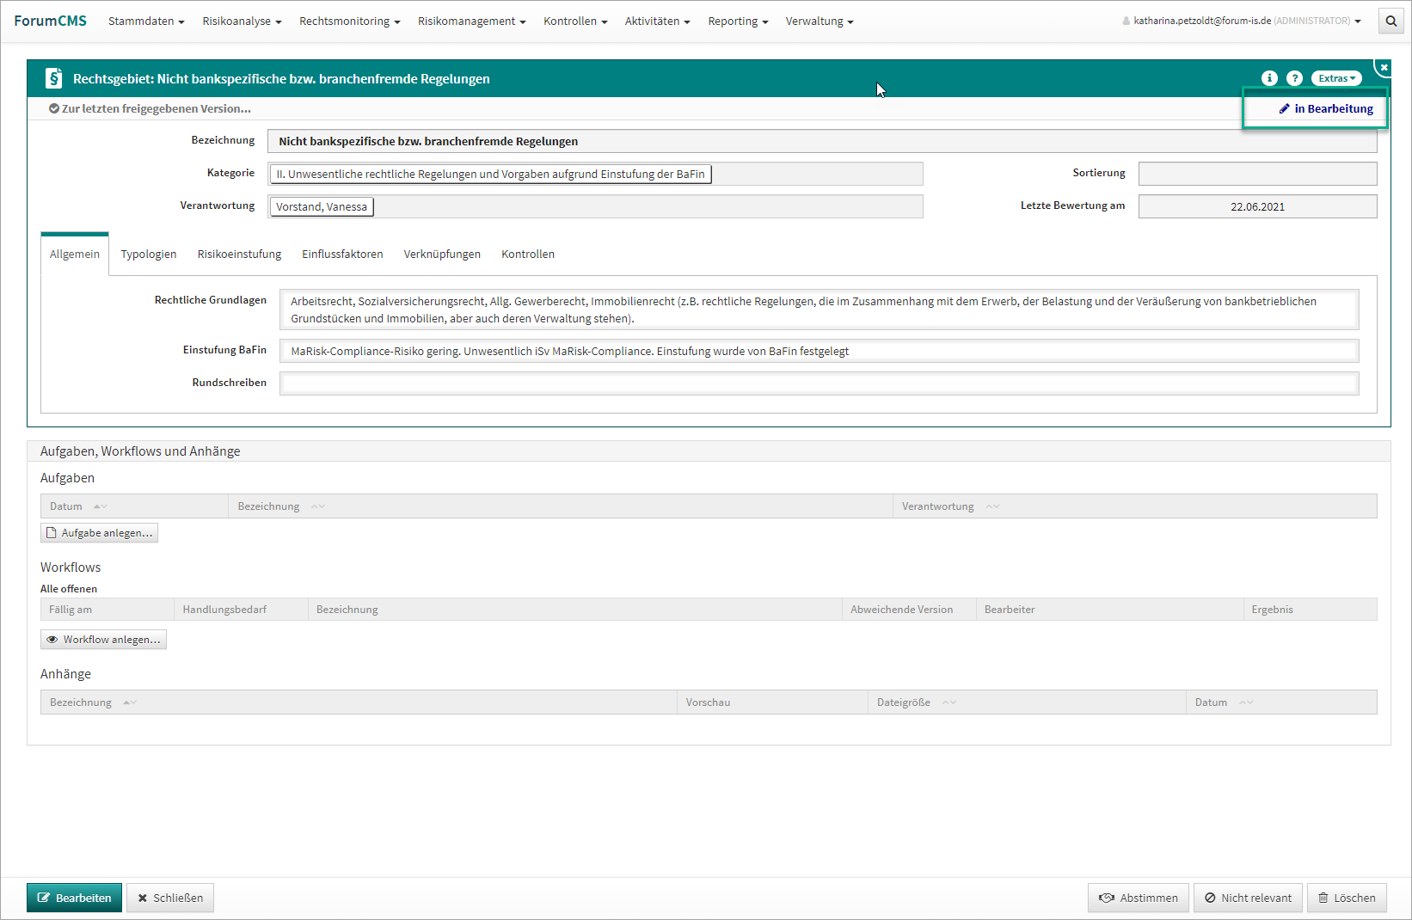1412x920 pixels.
Task: Click the Rundschreiben input field
Action: pyautogui.click(x=819, y=383)
